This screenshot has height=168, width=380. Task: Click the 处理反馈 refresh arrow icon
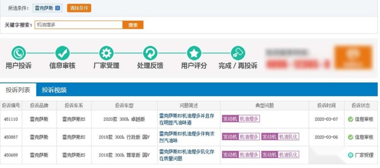(x=150, y=53)
